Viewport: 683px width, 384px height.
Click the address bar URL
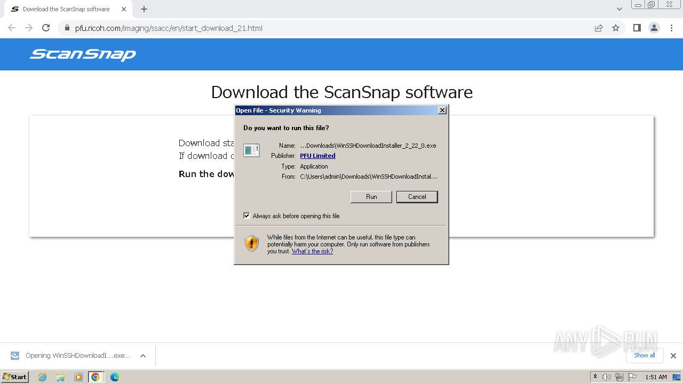pos(169,28)
